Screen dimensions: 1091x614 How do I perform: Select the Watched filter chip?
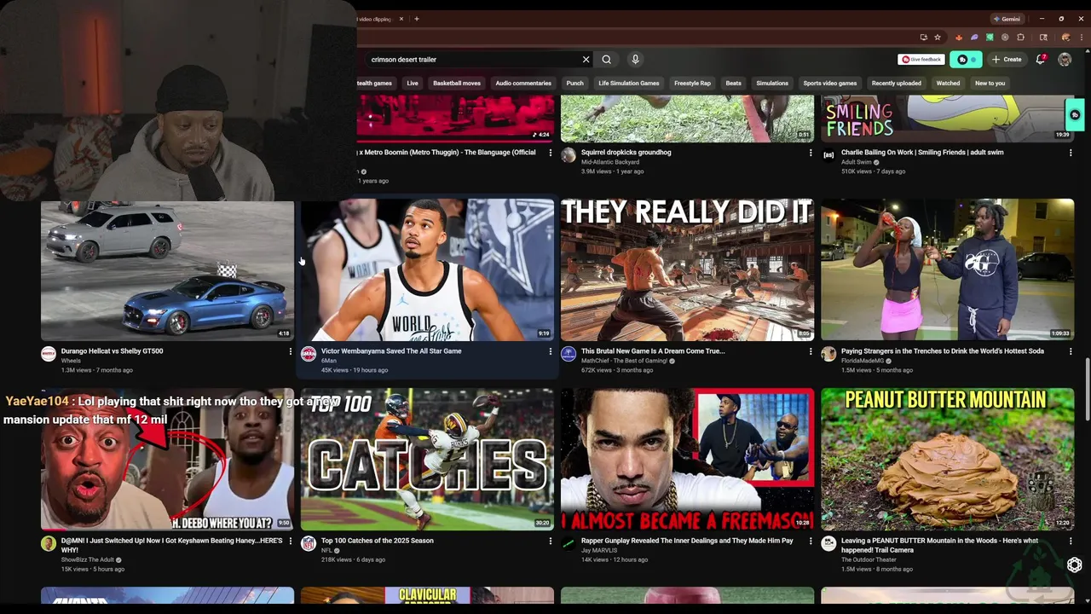point(948,84)
